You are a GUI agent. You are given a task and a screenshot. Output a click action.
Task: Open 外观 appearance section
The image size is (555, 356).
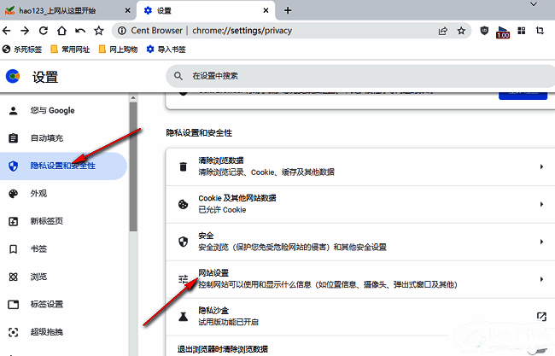pos(64,194)
